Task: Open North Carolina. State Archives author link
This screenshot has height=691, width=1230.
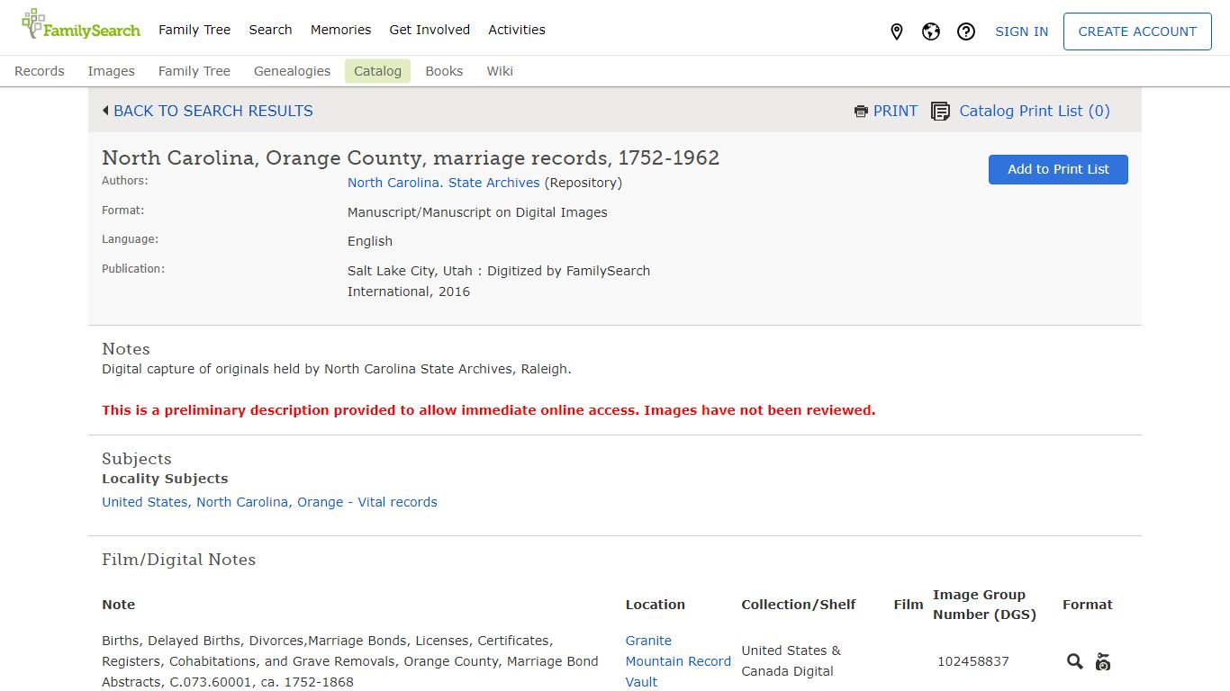Action: click(444, 183)
